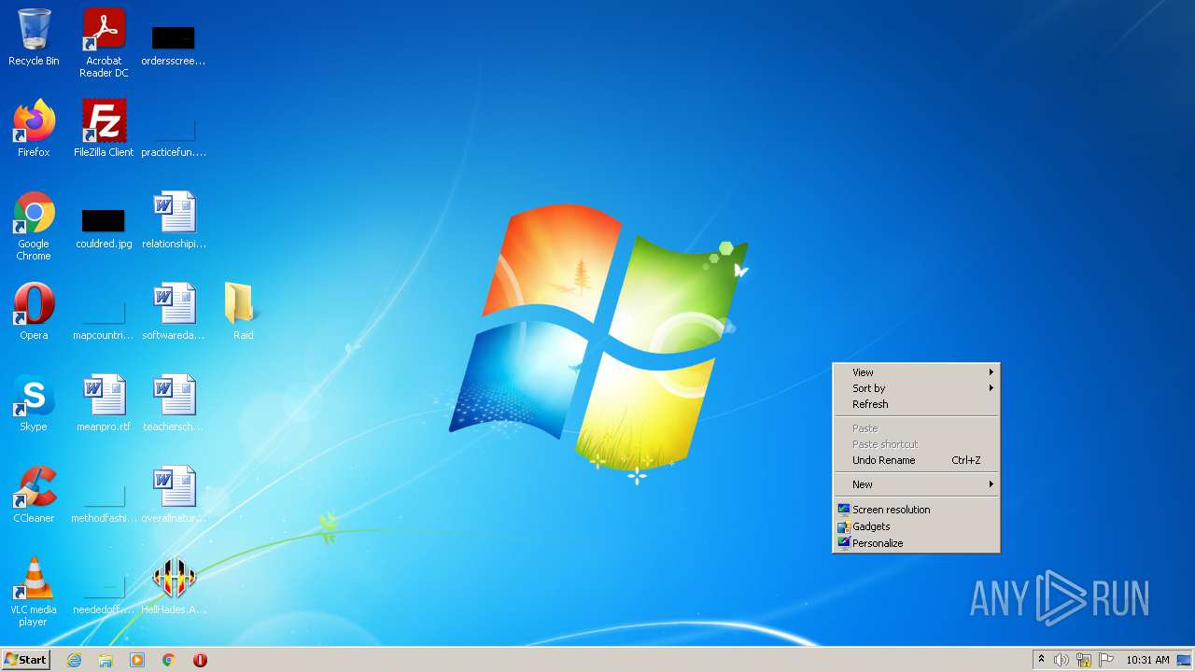Open Screen resolution from the context menu
Image resolution: width=1195 pixels, height=672 pixels.
click(x=916, y=510)
